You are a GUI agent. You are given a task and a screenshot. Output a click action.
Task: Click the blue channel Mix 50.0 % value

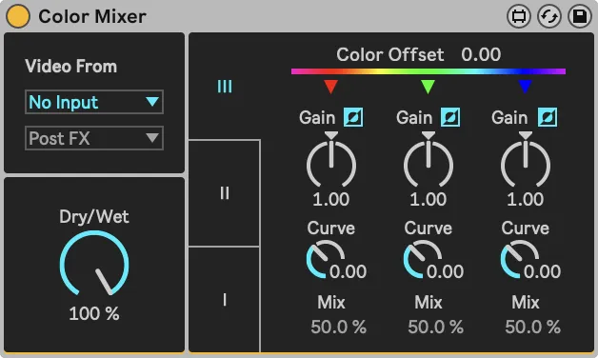pyautogui.click(x=533, y=327)
